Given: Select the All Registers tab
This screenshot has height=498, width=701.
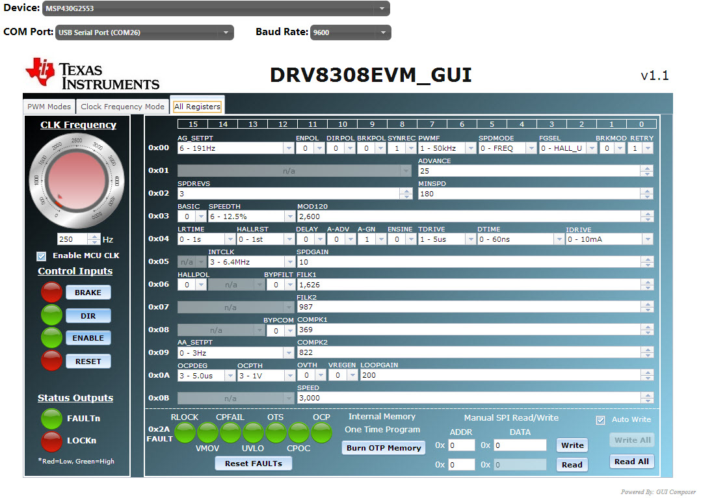Looking at the screenshot, I should [197, 107].
